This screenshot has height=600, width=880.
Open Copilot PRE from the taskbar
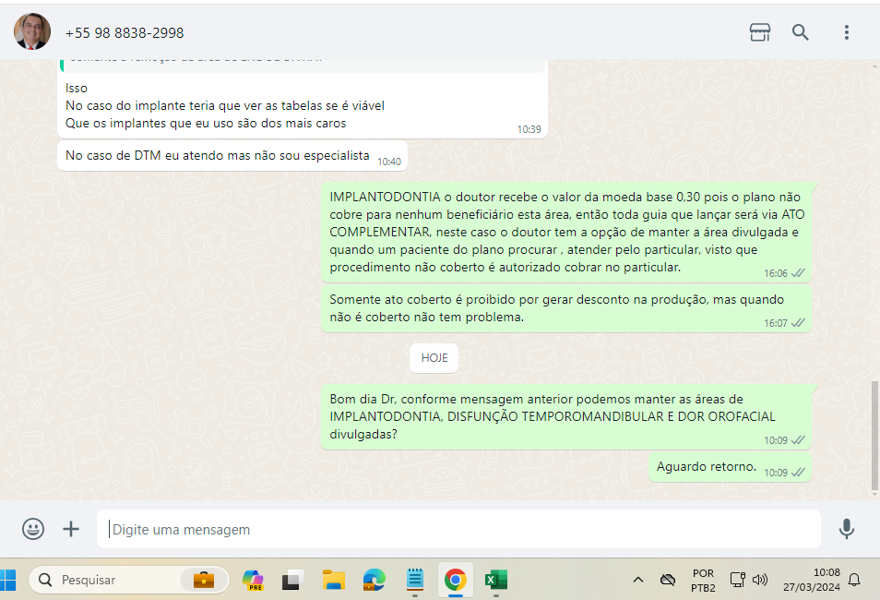(x=253, y=580)
